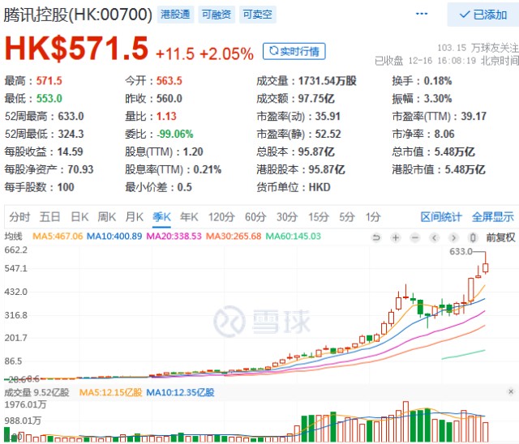The height and width of the screenshot is (444, 519).
Task: Switch to the 1分 chart tab
Action: (373, 217)
